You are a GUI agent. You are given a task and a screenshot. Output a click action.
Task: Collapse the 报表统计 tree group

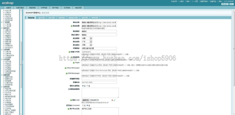pos(2,28)
